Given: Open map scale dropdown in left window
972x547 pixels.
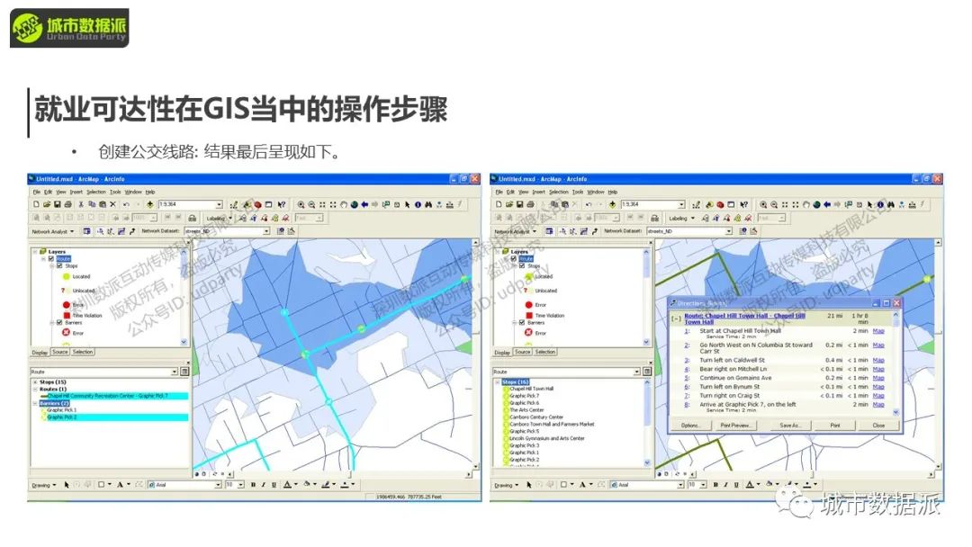Looking at the screenshot, I should pos(218,204).
